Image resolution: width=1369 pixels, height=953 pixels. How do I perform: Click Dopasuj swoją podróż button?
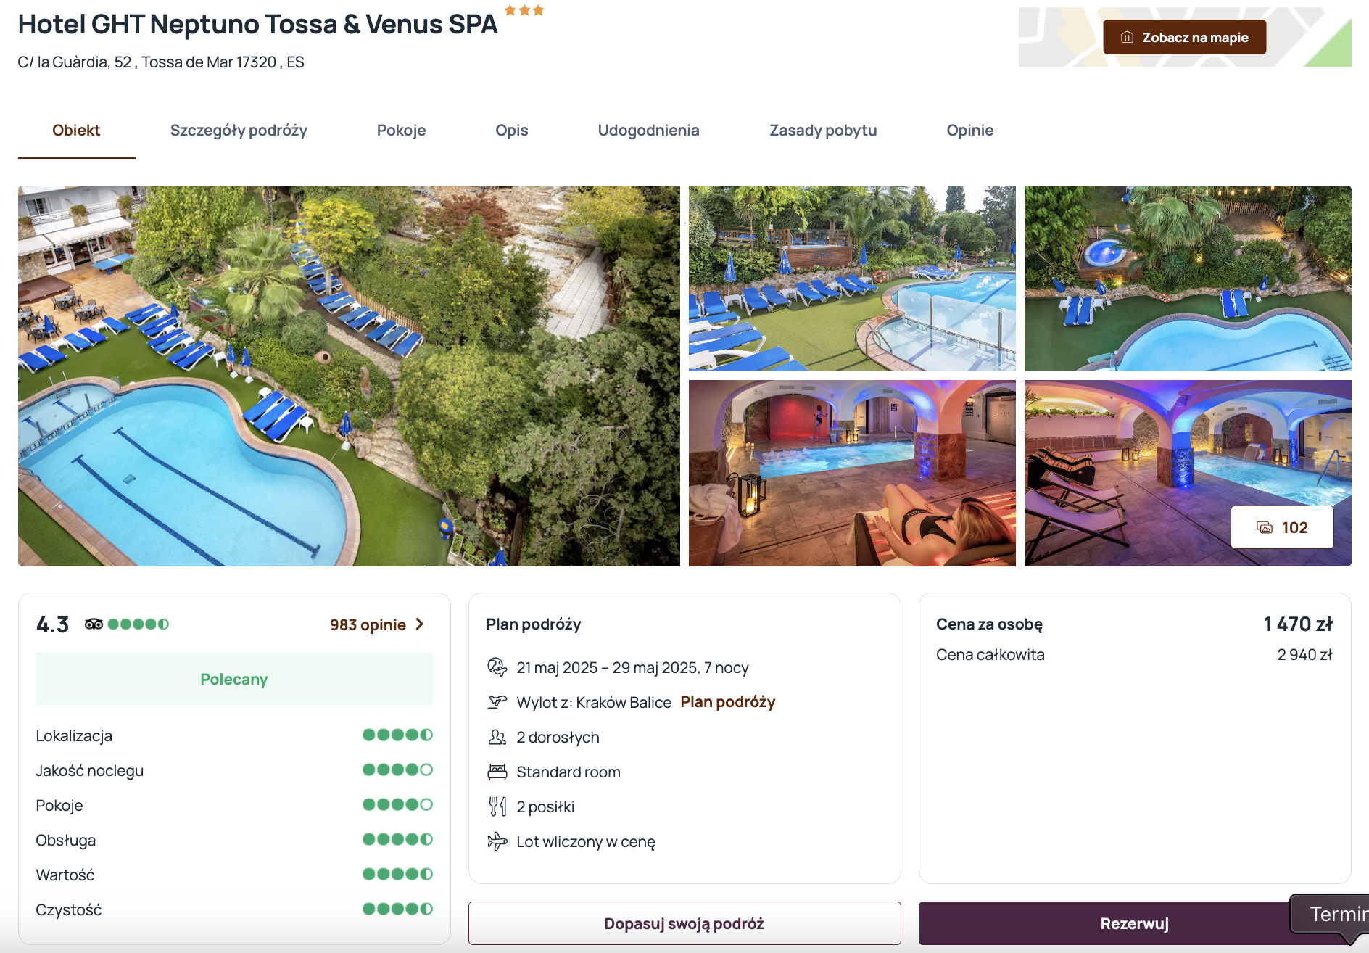(684, 923)
